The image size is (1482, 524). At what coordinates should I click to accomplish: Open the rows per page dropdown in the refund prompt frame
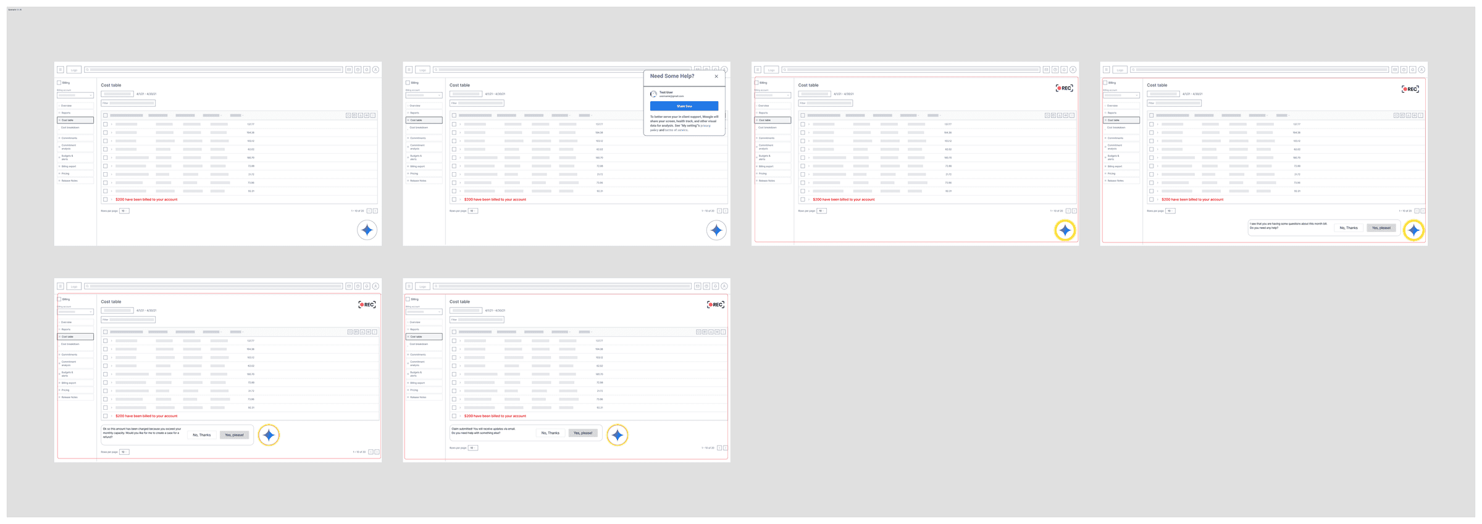124,452
